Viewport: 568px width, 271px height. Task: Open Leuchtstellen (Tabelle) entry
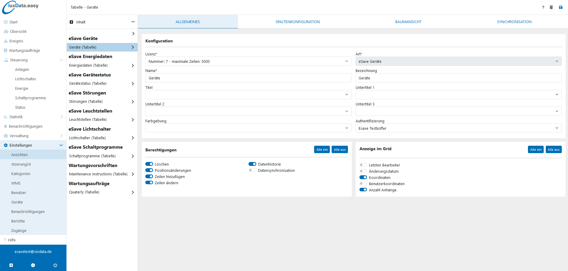point(102,120)
